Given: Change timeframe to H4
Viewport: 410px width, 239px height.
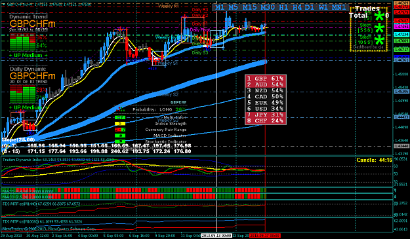Looking at the screenshot, I should click(297, 7).
